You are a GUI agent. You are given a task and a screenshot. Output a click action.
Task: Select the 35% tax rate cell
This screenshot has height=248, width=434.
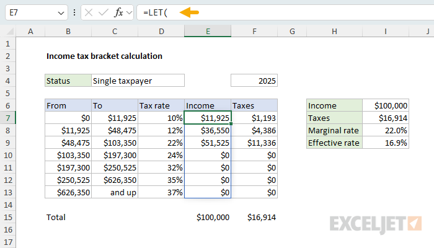(161, 180)
